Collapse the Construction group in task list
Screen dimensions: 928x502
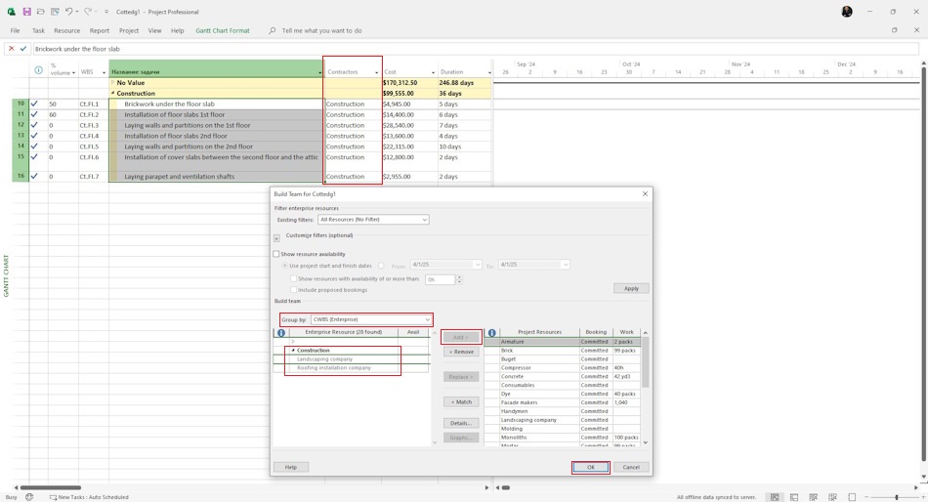click(x=112, y=93)
